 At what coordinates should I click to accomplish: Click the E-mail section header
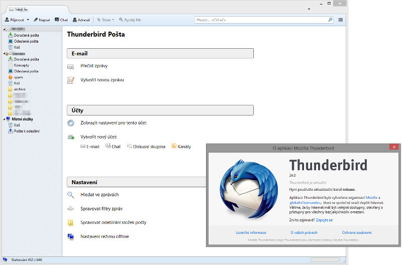pyautogui.click(x=160, y=54)
